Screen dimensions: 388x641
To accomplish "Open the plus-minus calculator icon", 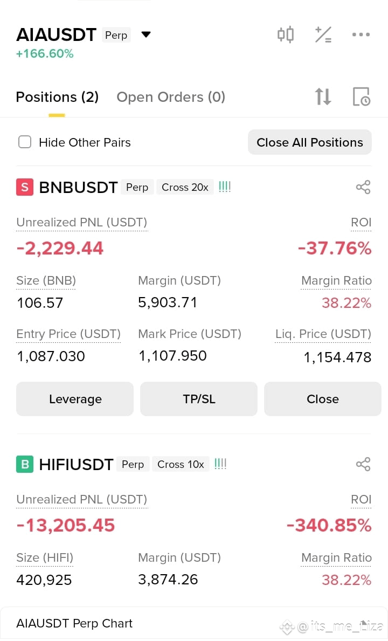I will 323,35.
